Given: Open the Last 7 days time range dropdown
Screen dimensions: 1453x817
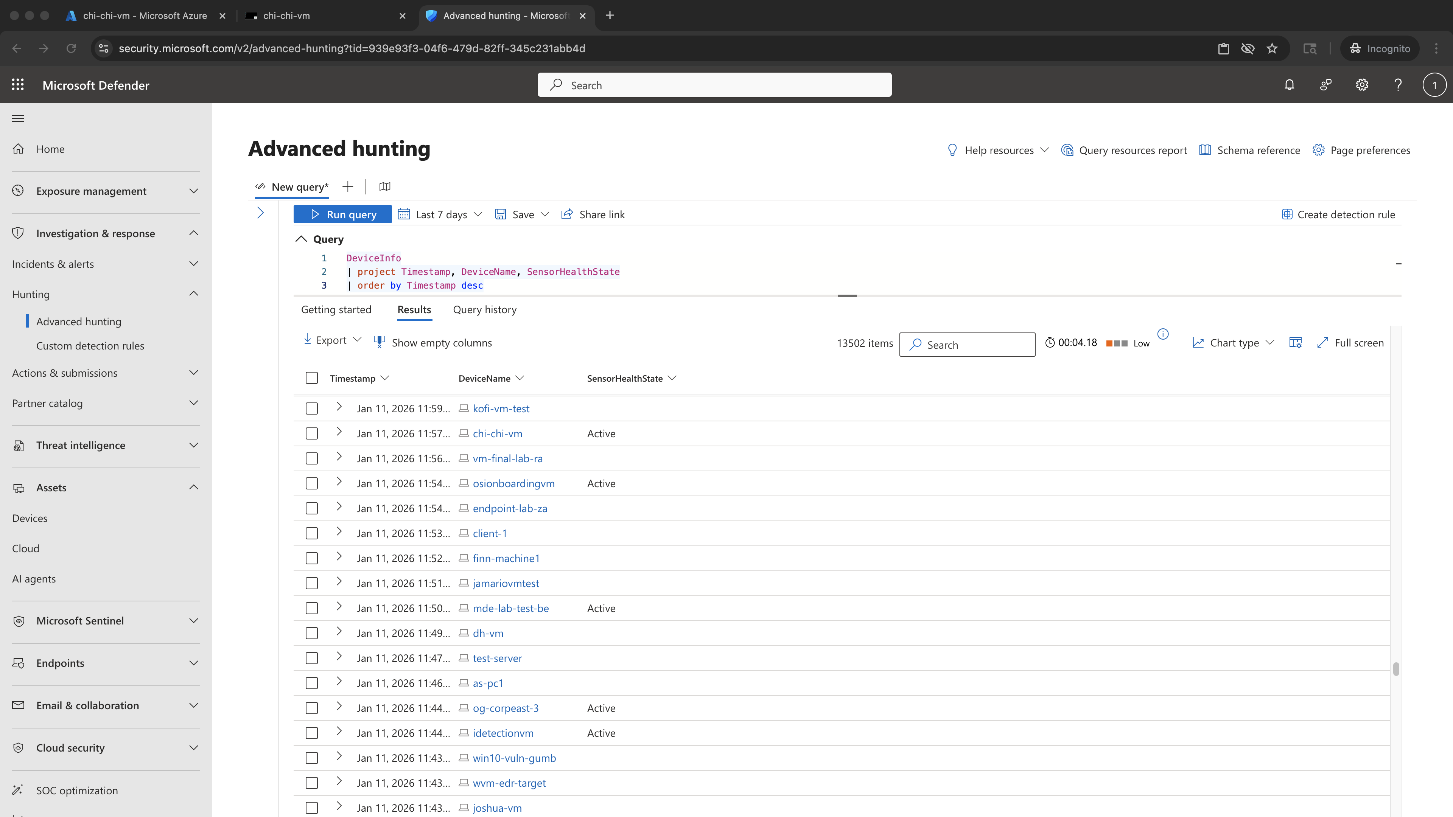Looking at the screenshot, I should point(440,214).
